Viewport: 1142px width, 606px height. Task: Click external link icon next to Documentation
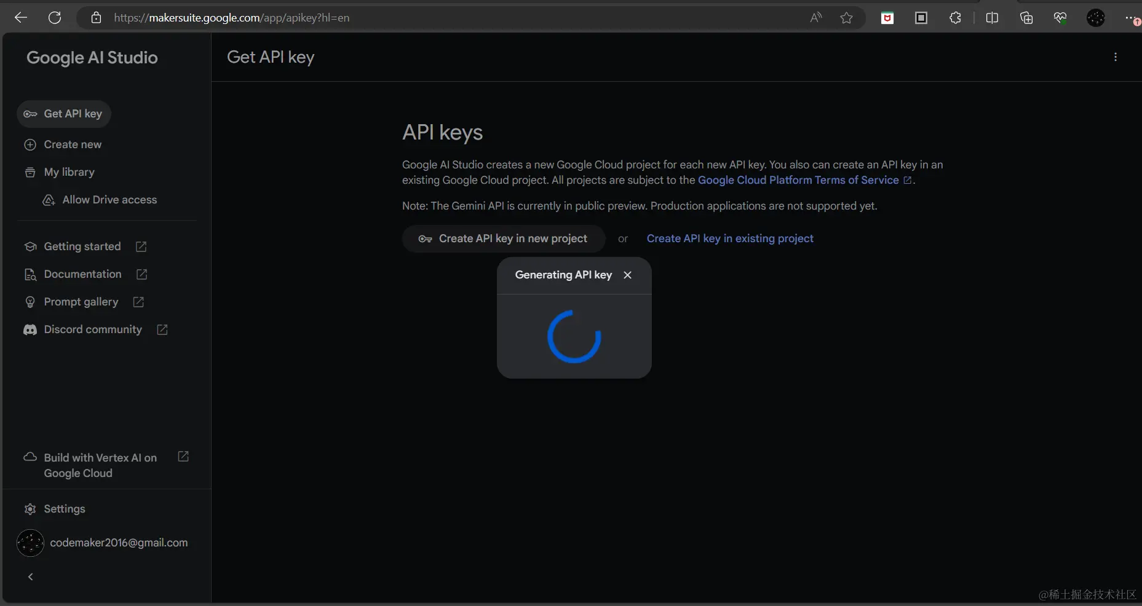[x=141, y=274]
